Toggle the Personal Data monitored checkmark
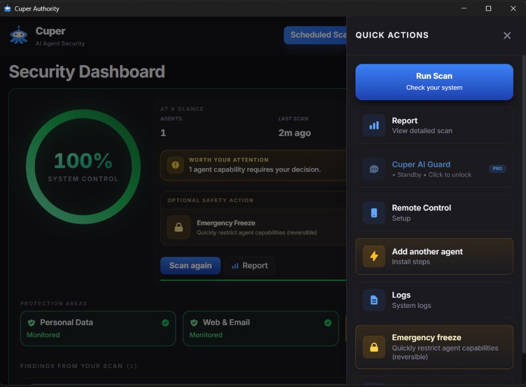Image resolution: width=526 pixels, height=387 pixels. pos(165,323)
